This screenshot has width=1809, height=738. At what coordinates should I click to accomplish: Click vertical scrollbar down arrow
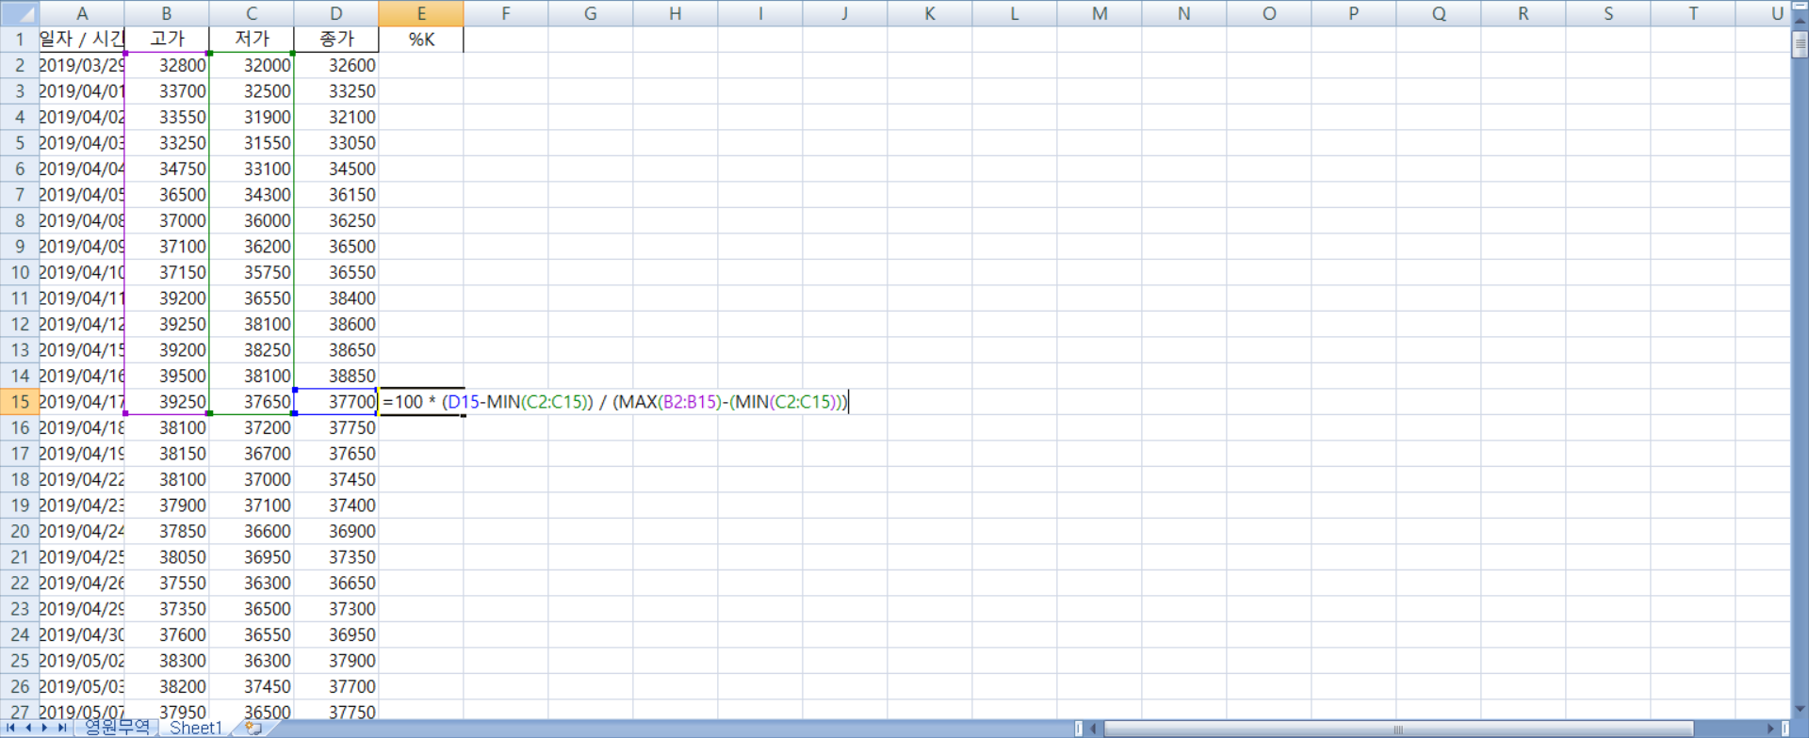(x=1800, y=709)
